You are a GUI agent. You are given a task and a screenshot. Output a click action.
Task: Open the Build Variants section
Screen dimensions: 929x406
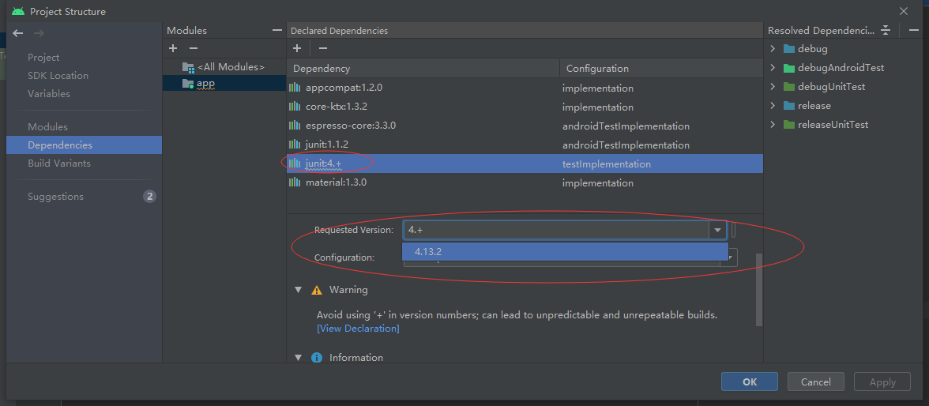(59, 164)
